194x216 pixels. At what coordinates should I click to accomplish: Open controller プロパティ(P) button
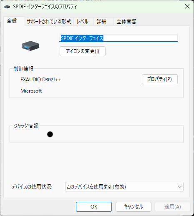160,79
